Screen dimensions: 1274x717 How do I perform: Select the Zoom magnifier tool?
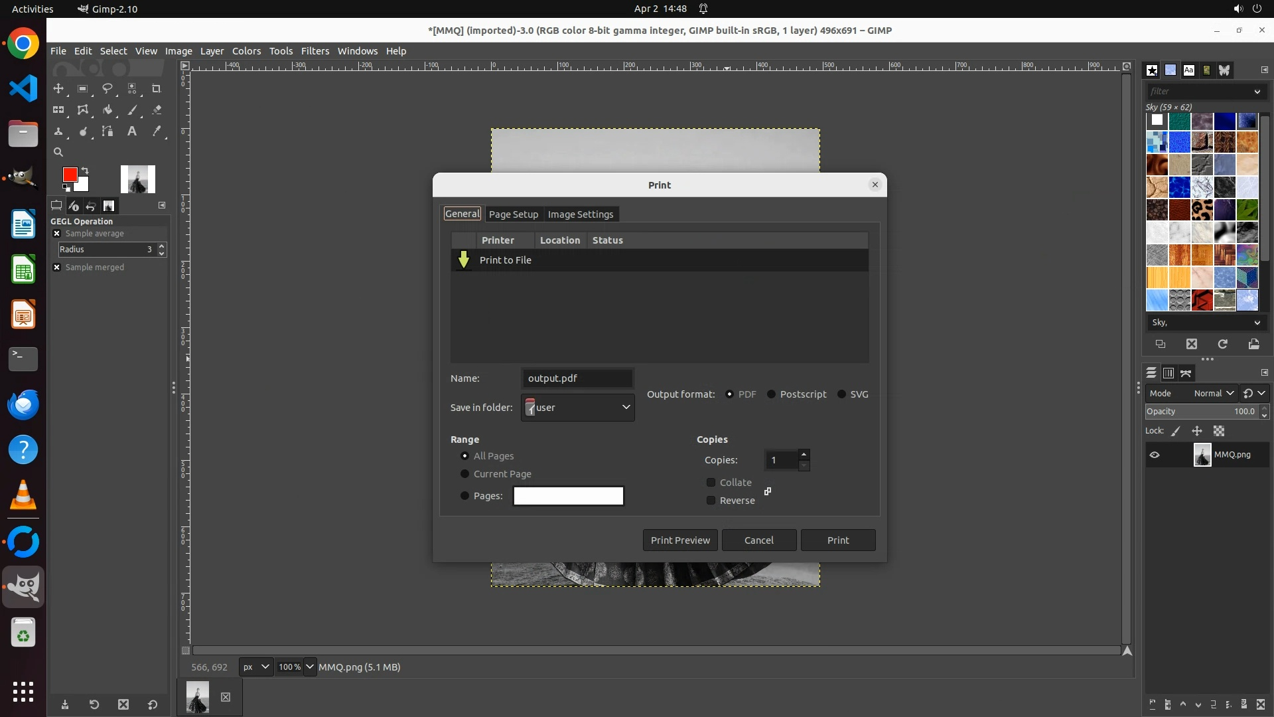point(58,152)
